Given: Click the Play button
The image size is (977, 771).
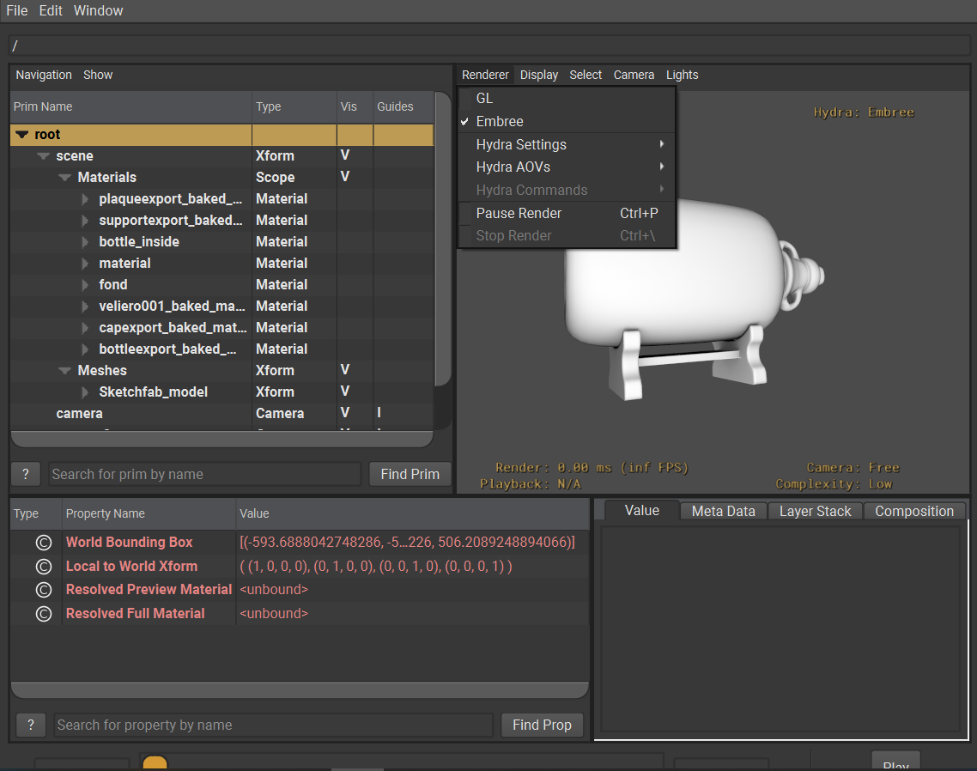Looking at the screenshot, I should click(895, 763).
